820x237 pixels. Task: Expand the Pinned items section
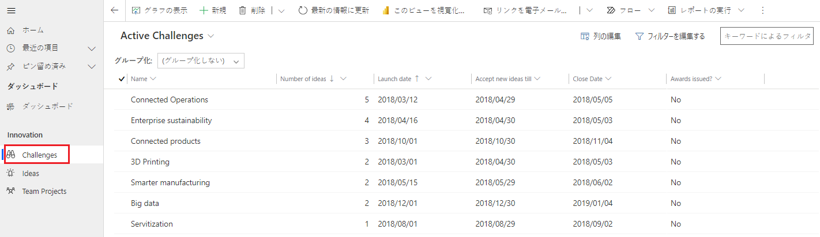(x=91, y=66)
